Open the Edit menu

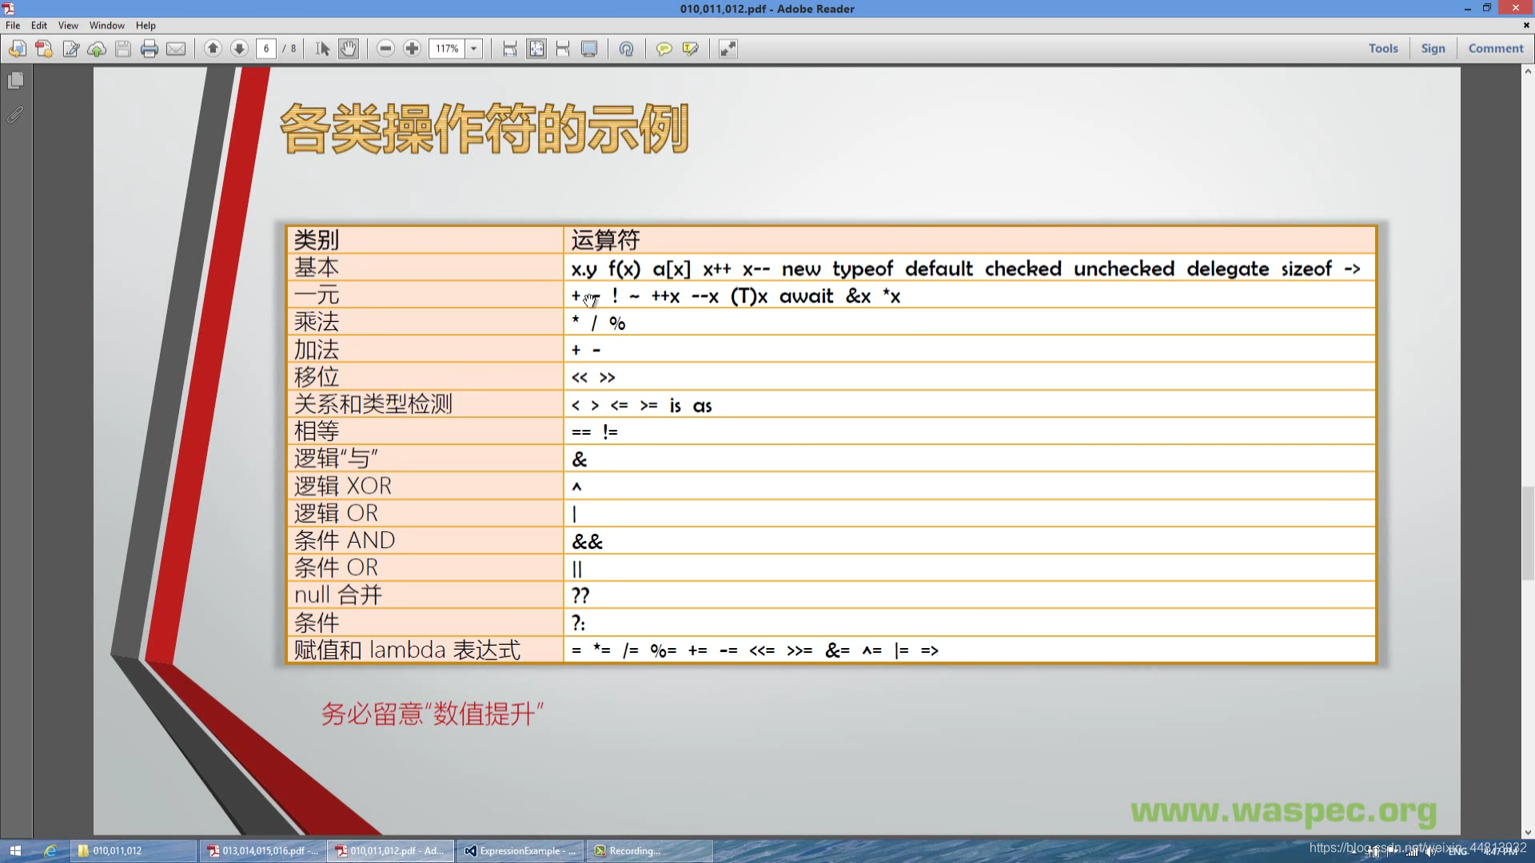[39, 26]
